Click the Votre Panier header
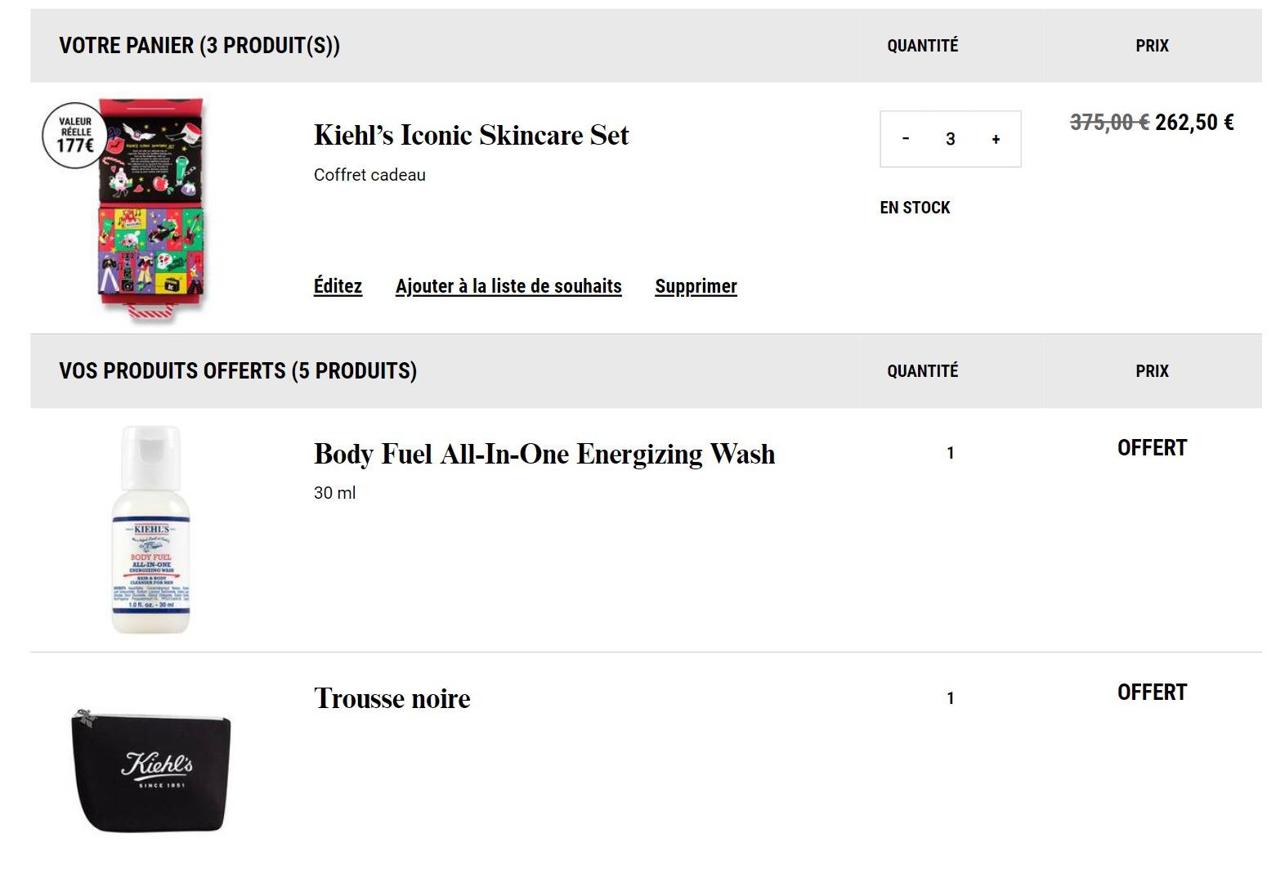Viewport: 1276px width, 883px height. click(x=199, y=46)
